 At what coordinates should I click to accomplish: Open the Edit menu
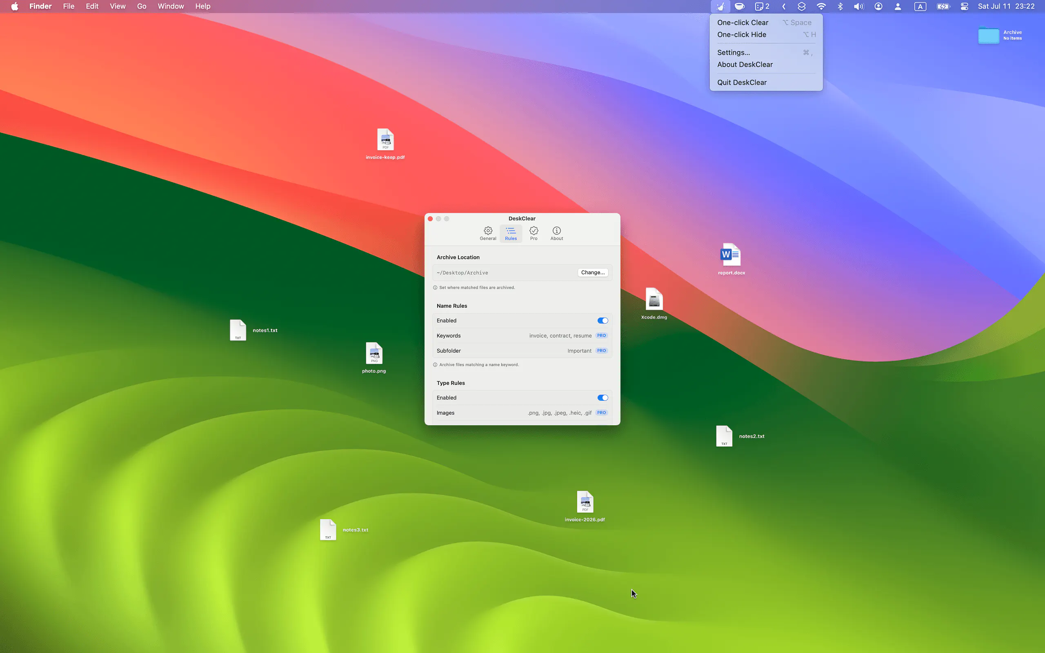coord(92,7)
